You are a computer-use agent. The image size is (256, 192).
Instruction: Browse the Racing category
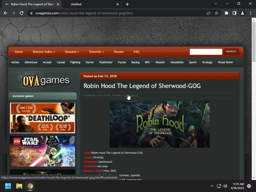(x=135, y=62)
